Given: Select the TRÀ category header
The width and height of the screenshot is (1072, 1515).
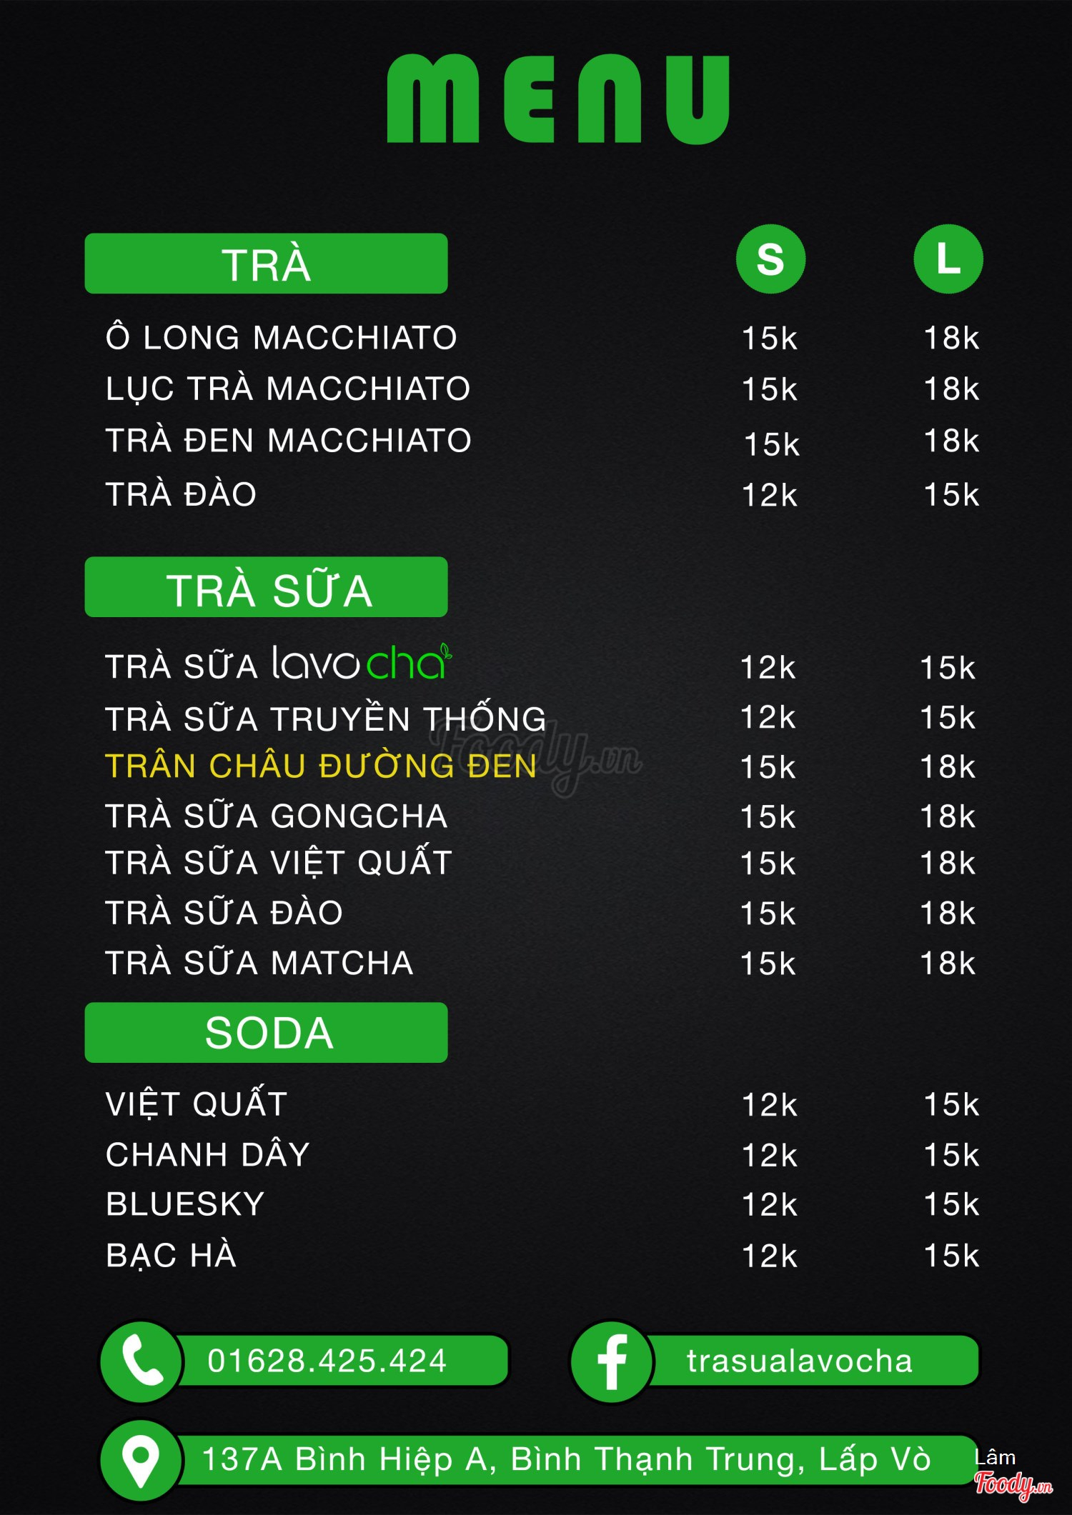Looking at the screenshot, I should tap(266, 264).
